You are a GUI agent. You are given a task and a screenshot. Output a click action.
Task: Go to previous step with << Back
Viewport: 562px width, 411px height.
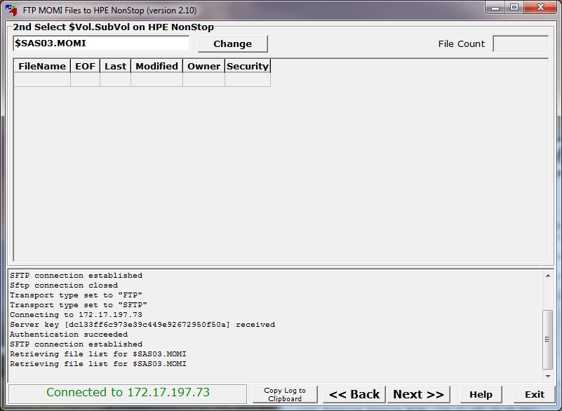point(354,394)
